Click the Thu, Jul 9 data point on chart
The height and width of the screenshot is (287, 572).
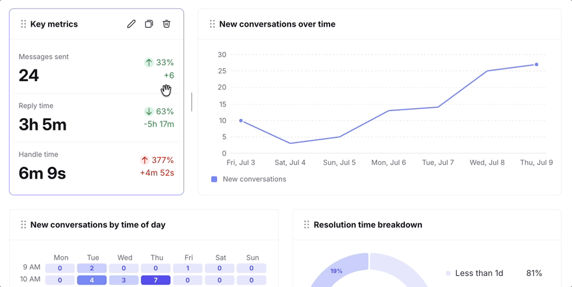(536, 64)
